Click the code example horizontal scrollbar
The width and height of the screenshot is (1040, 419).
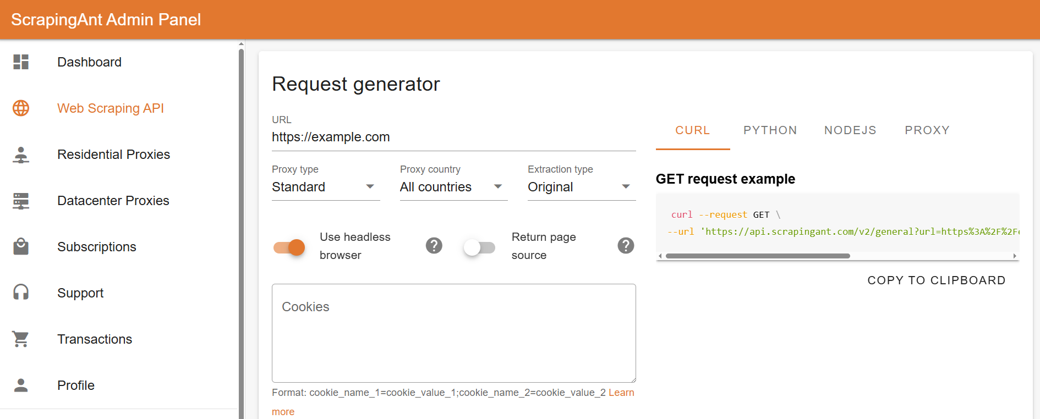point(758,256)
